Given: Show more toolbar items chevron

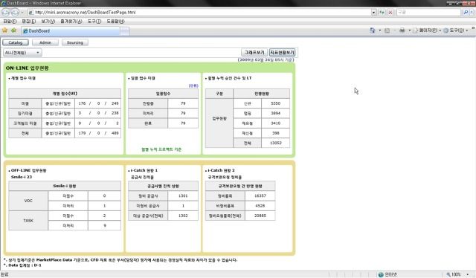Looking at the screenshot, I should (473, 28).
